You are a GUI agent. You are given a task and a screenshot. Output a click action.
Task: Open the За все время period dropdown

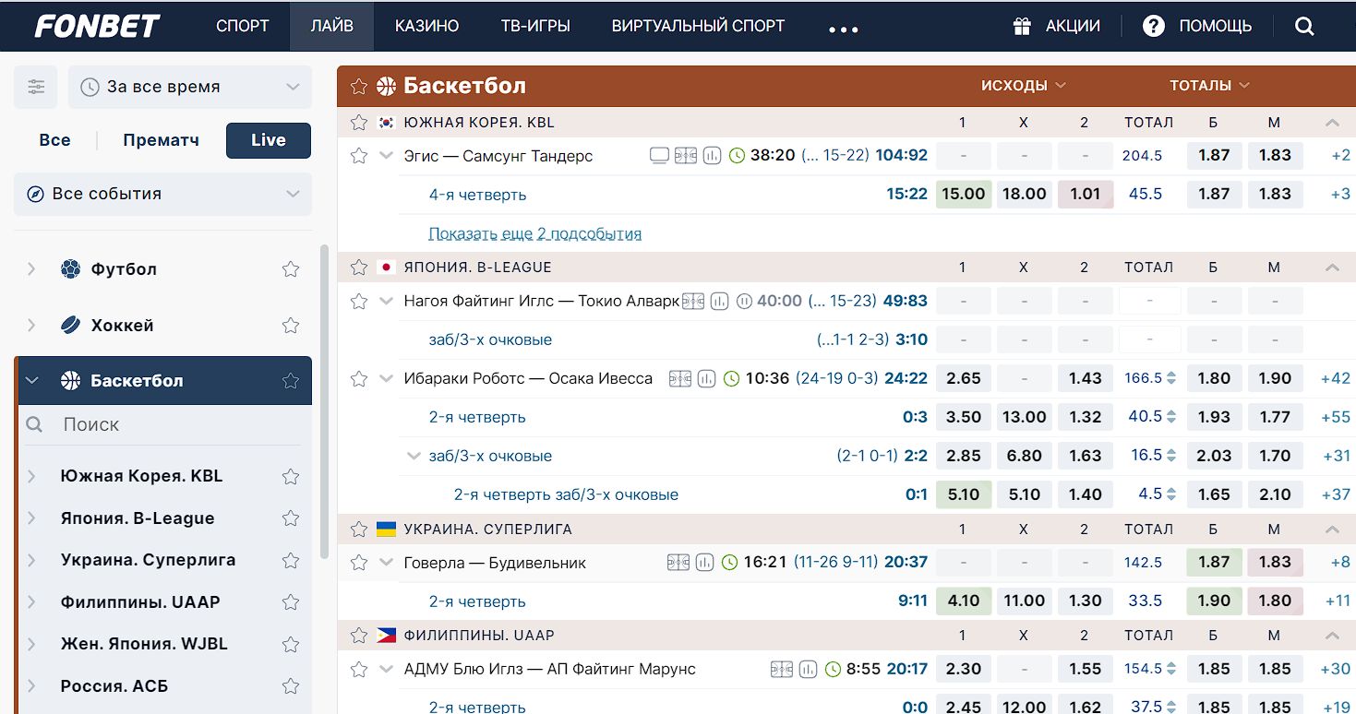[x=190, y=87]
